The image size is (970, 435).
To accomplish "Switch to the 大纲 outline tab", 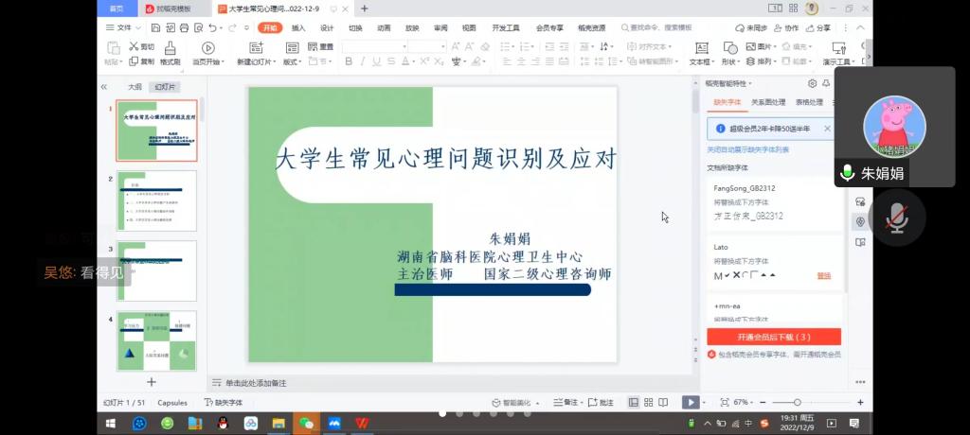I will 135,86.
